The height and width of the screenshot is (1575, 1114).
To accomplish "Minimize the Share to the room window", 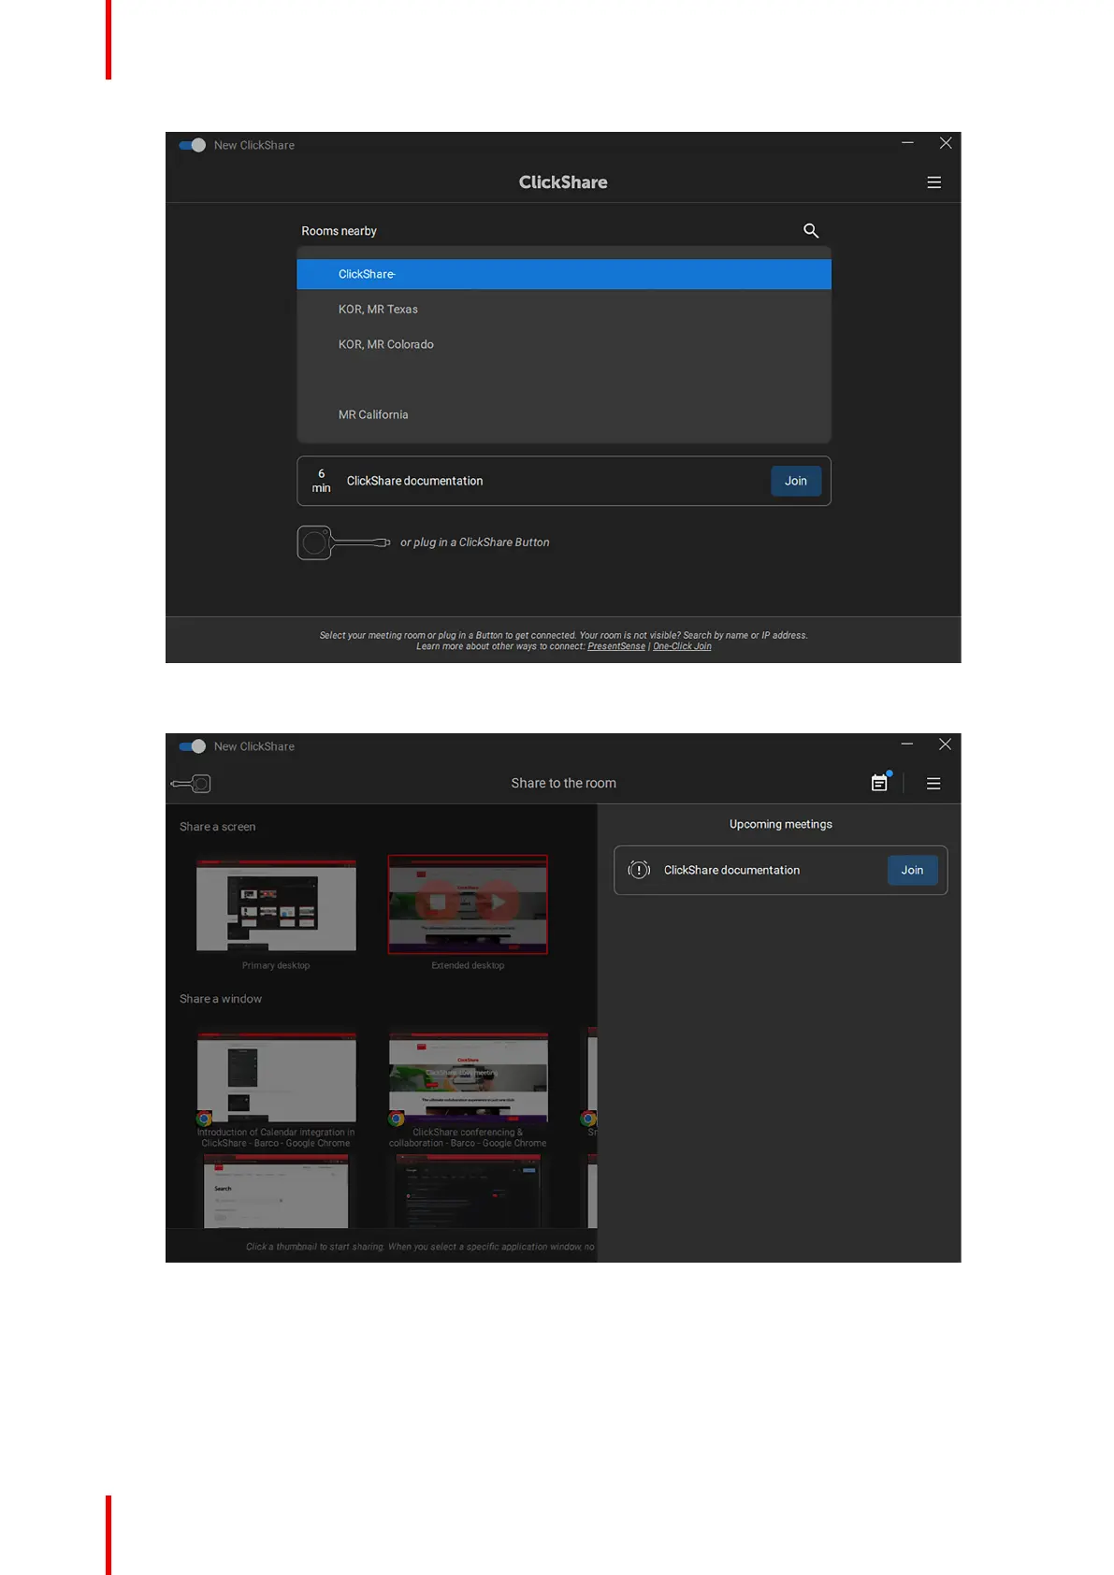I will pyautogui.click(x=907, y=744).
